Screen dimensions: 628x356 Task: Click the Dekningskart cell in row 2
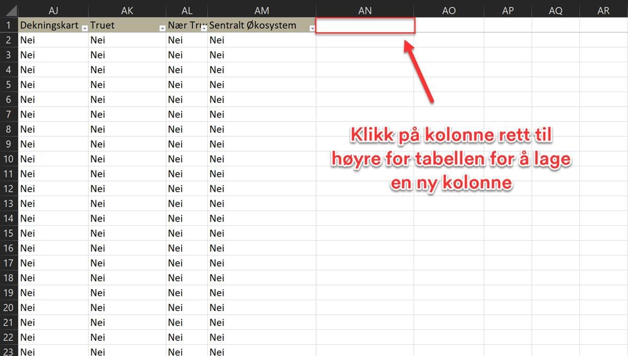(x=53, y=40)
